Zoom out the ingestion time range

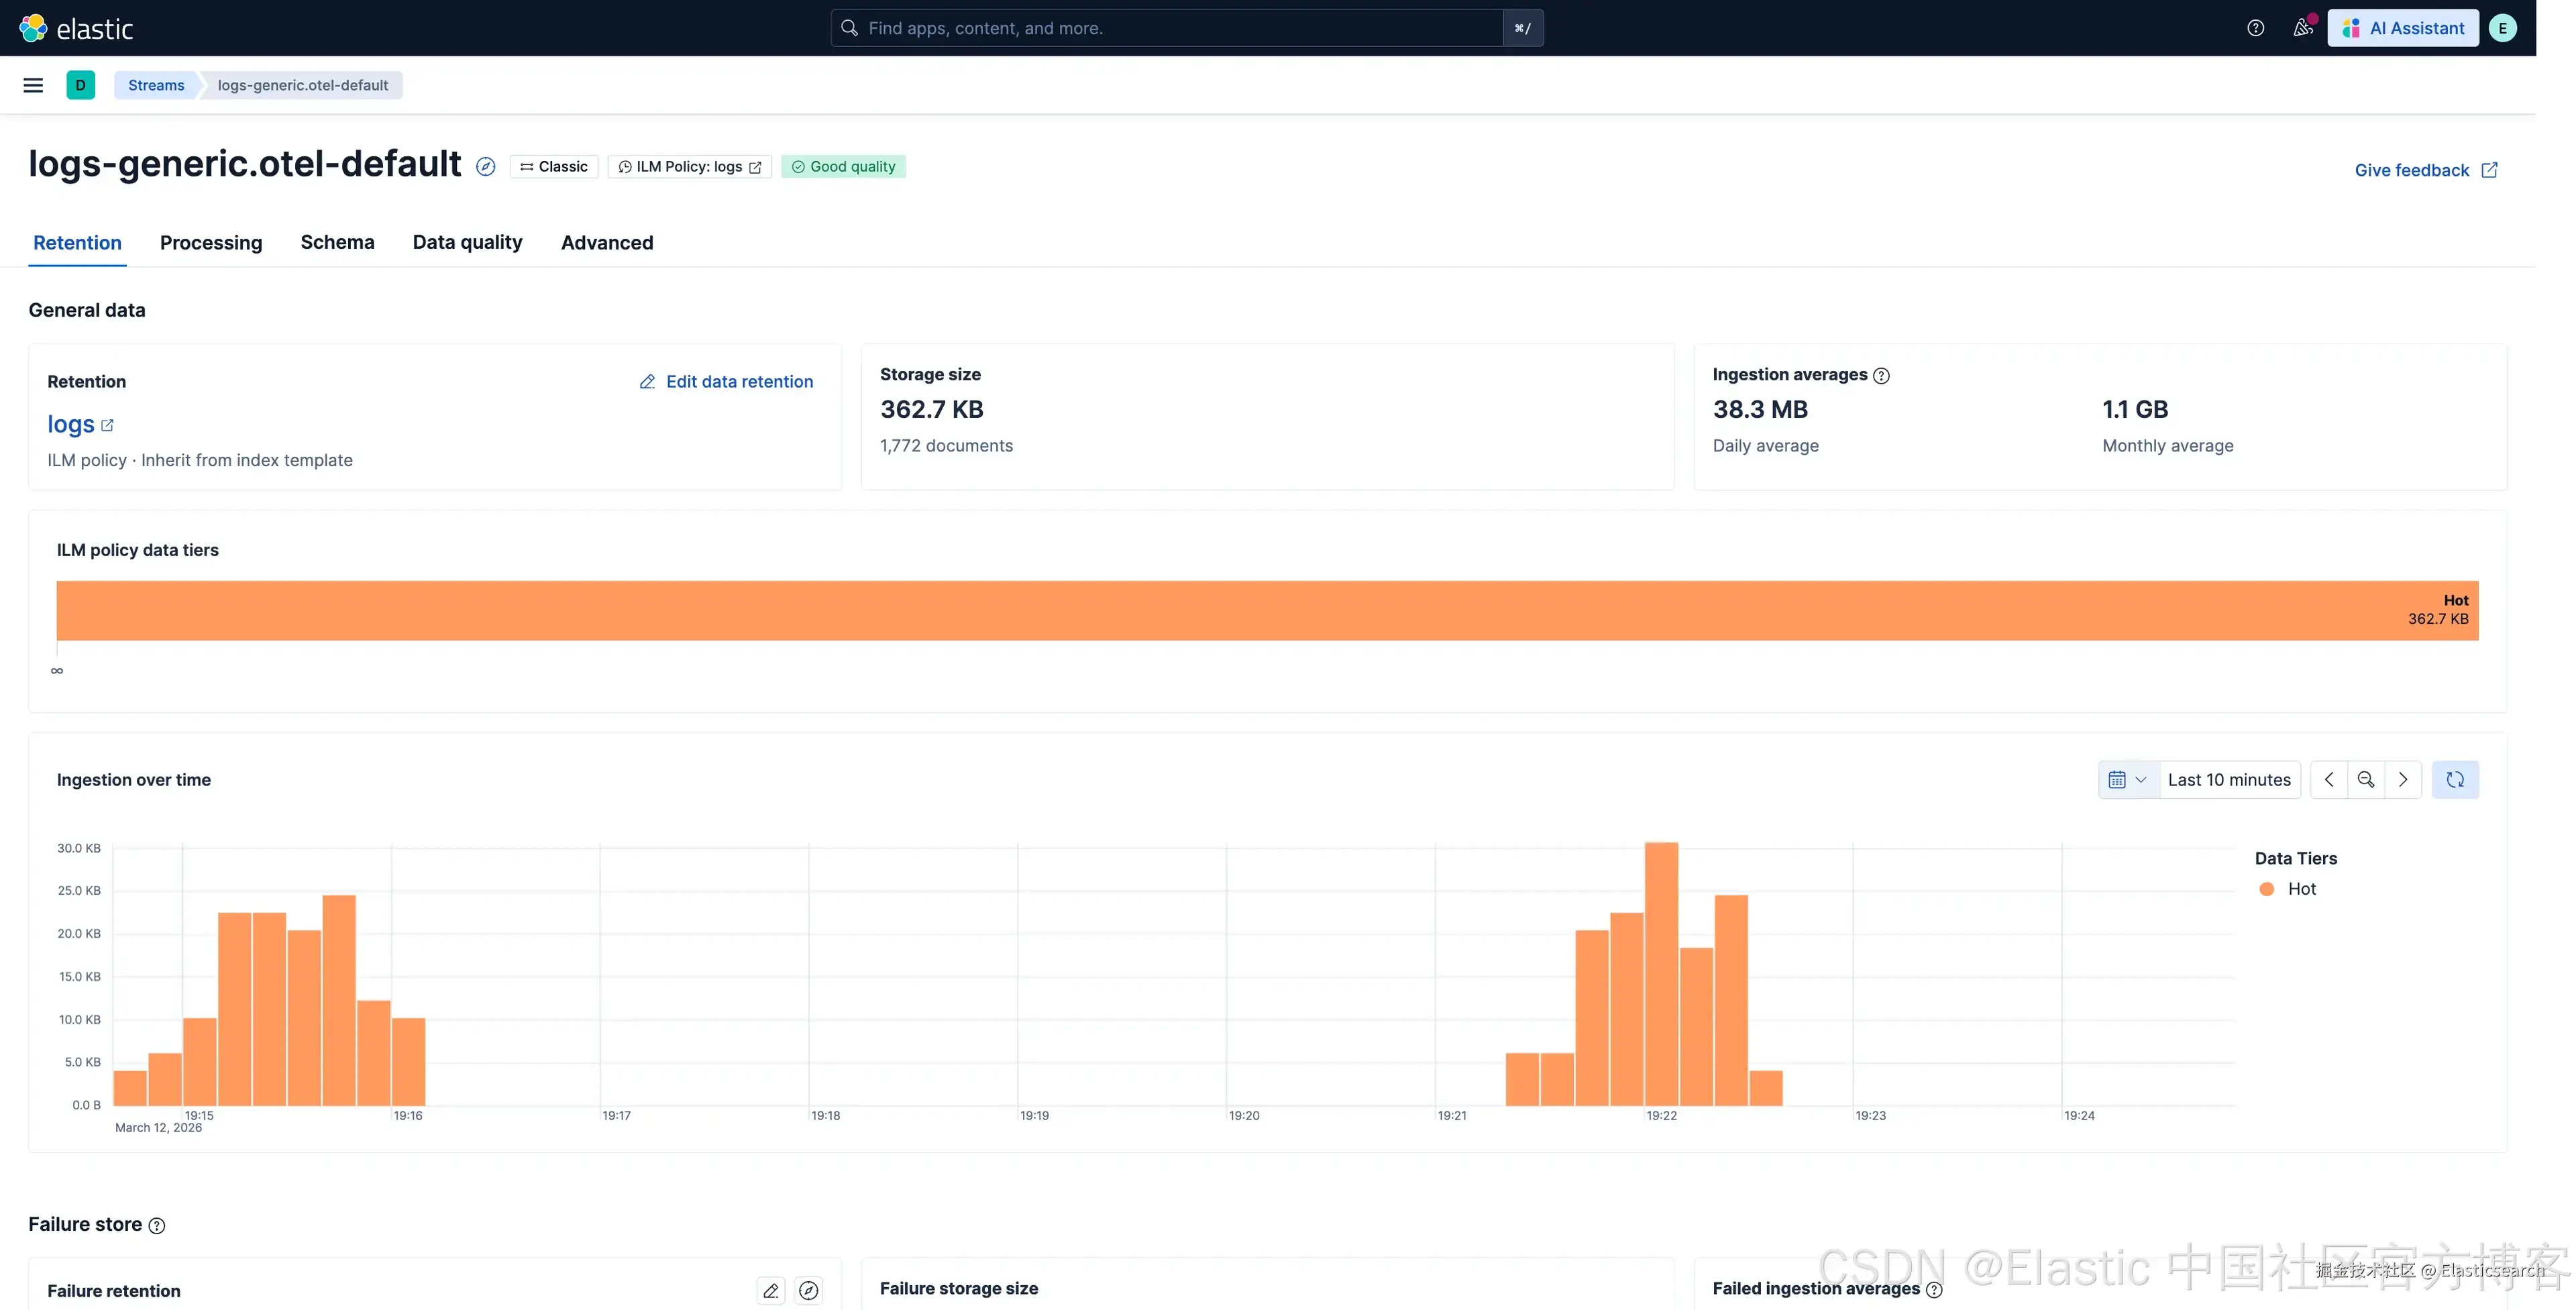[2365, 780]
